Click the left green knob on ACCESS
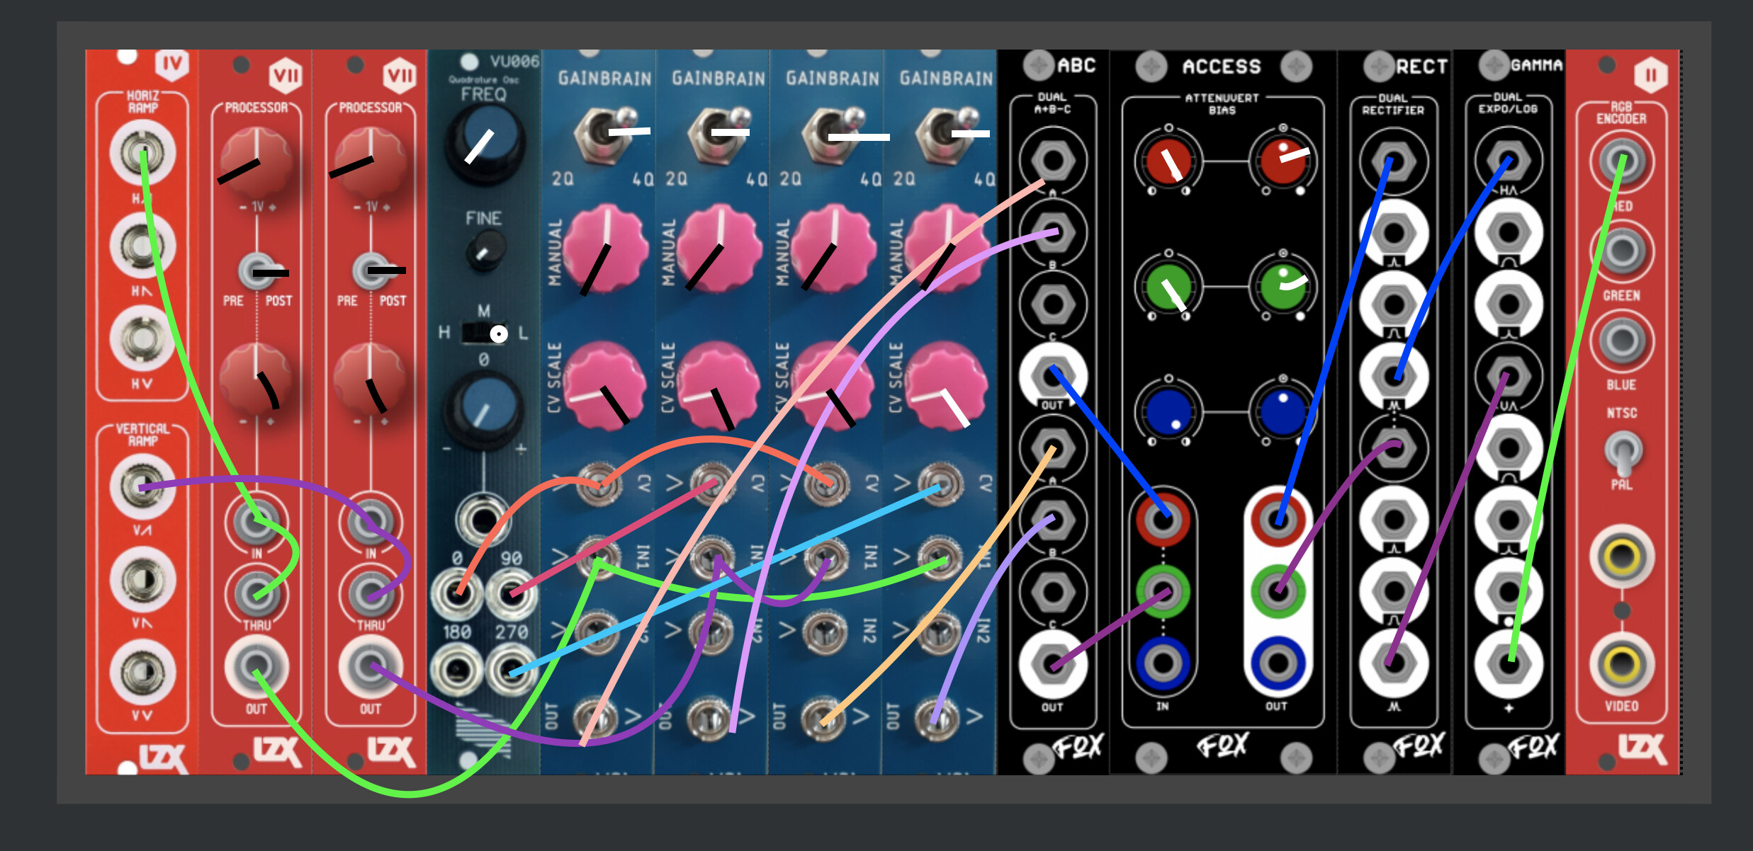This screenshot has width=1753, height=851. [x=1168, y=287]
